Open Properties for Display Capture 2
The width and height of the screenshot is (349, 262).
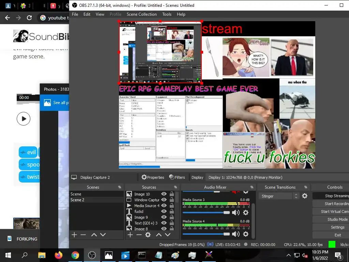coord(153,177)
